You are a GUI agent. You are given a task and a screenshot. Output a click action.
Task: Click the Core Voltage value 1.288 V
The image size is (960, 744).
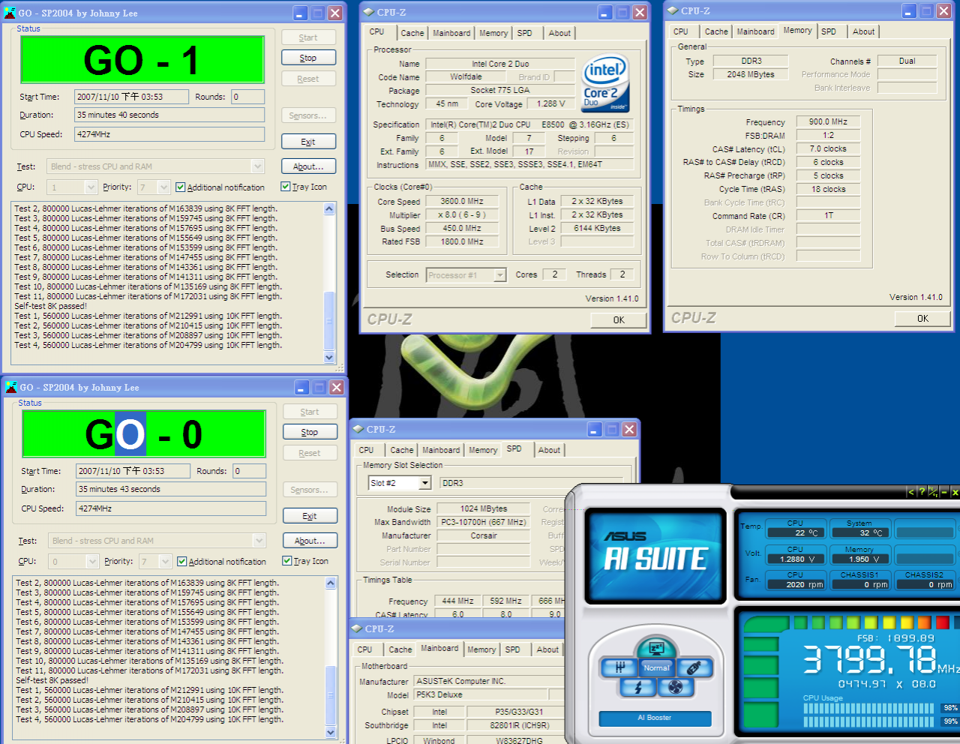[x=551, y=103]
